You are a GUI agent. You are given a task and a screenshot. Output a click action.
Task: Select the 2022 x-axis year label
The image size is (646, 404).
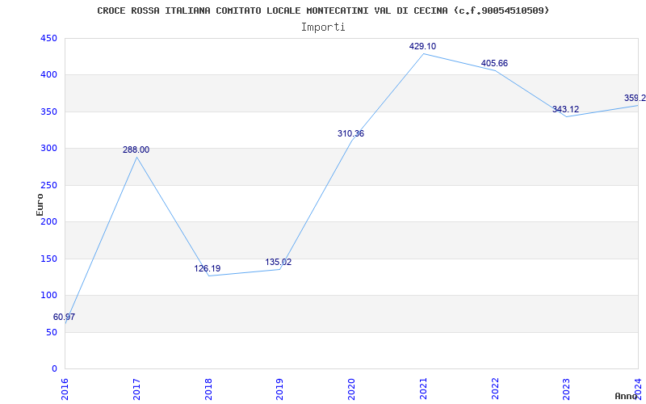coord(495,388)
